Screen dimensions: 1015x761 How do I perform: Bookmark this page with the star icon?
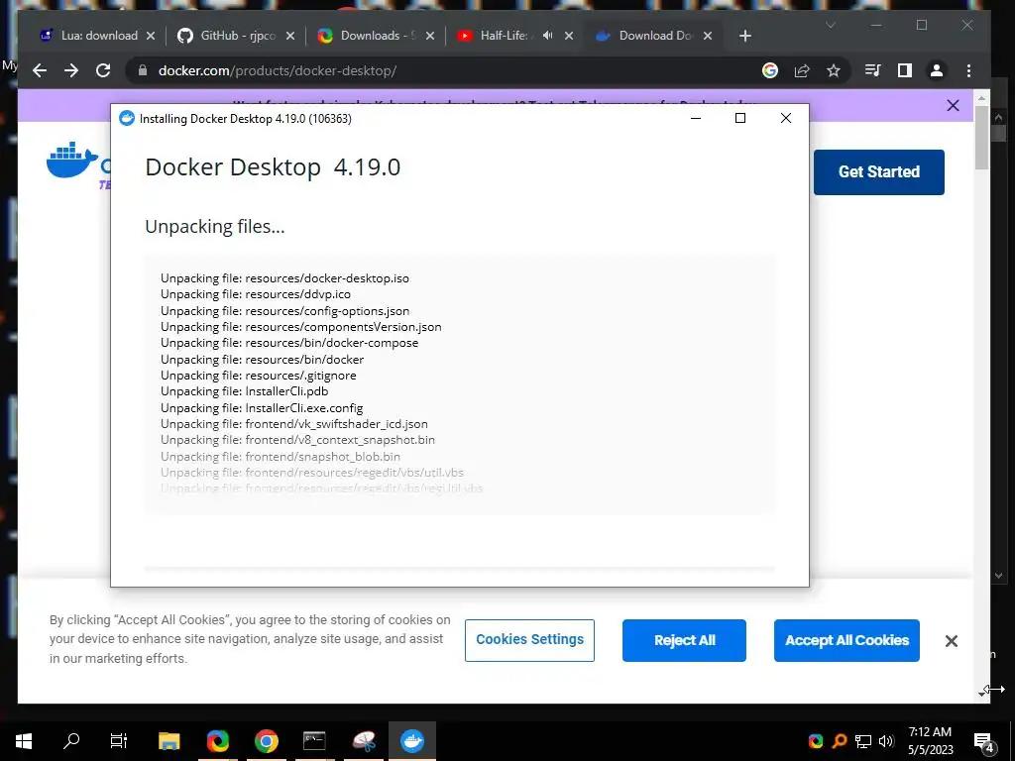[834, 70]
